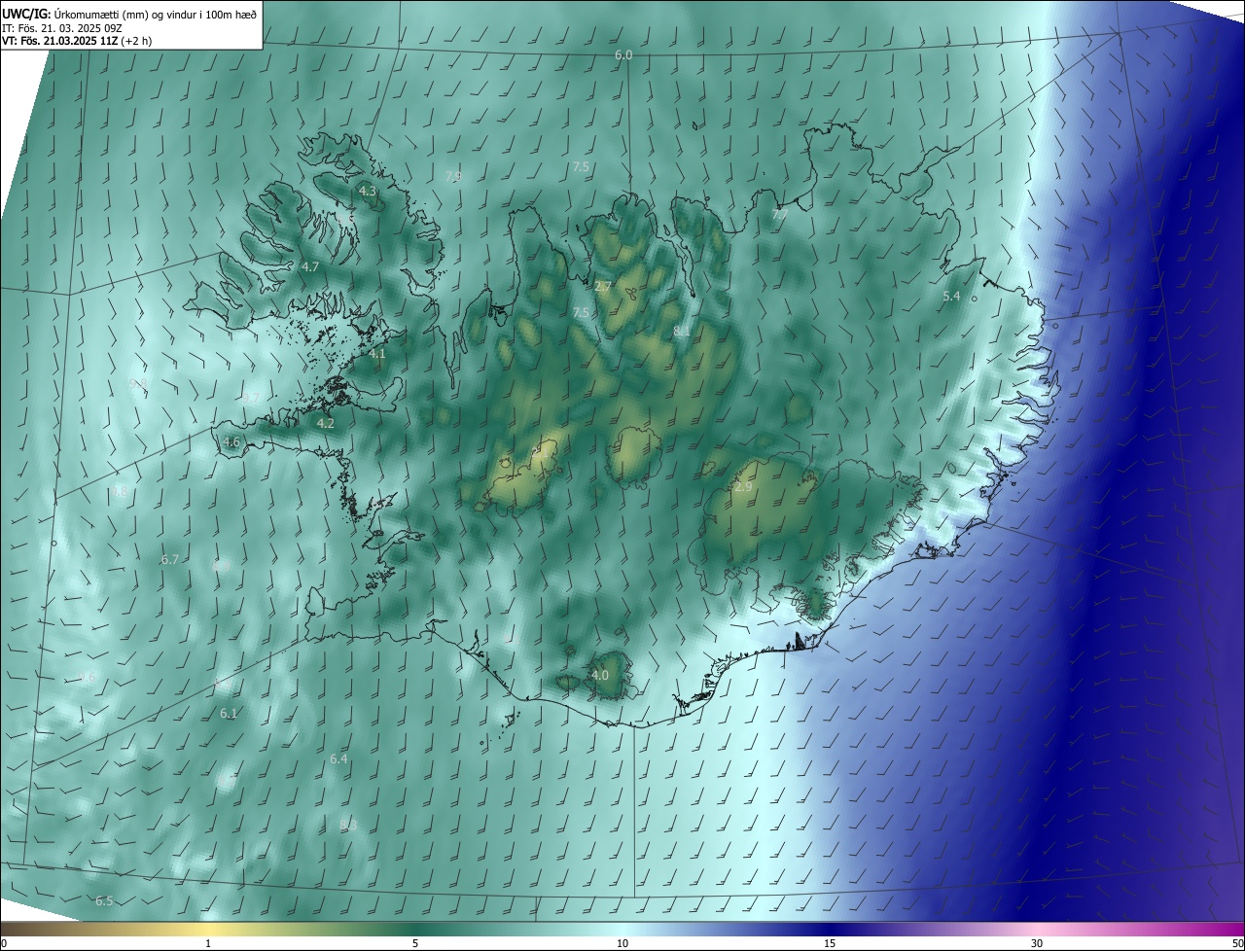Click the title 'Úrkomumætti (mm) og vindur í 100m hæð'
Screen dimensions: 1245x951
click(154, 14)
